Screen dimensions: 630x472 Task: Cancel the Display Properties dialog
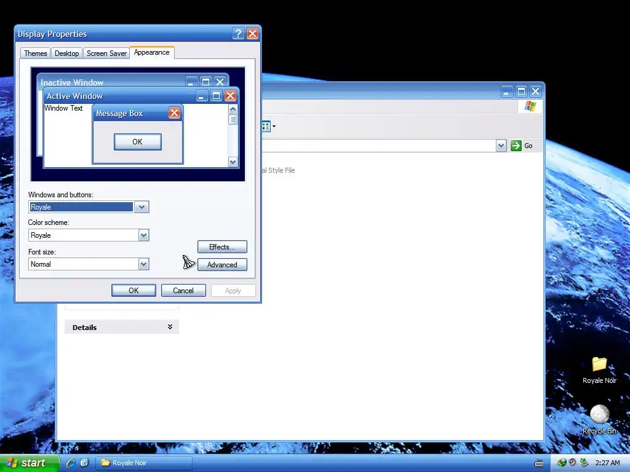click(x=183, y=291)
